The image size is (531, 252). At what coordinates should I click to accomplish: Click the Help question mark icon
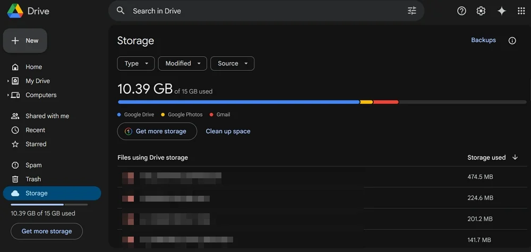click(x=461, y=11)
